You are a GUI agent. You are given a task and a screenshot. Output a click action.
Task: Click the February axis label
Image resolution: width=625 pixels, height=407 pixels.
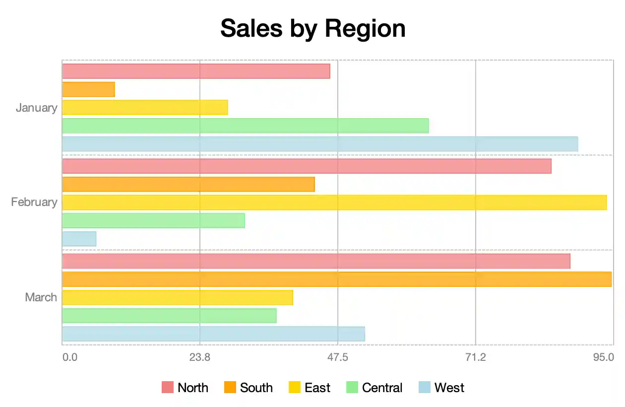tap(34, 202)
